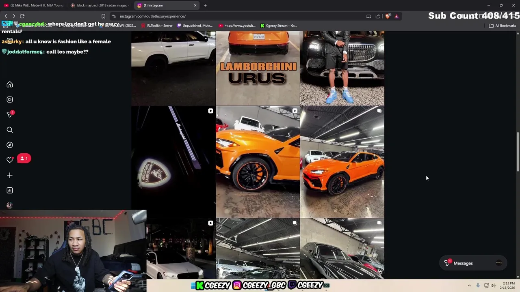Open the black car in garage carousel post
Screen dimensions: 520x292
[x=342, y=249]
